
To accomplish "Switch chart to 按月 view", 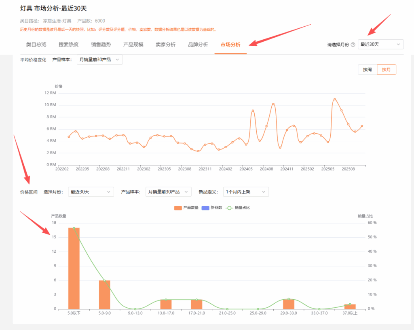I will 386,70.
